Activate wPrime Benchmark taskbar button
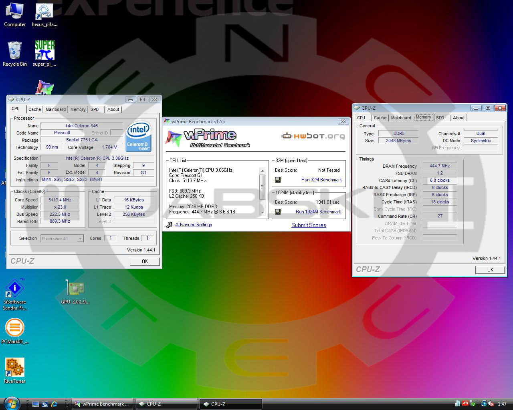513x410 pixels. pyautogui.click(x=103, y=404)
